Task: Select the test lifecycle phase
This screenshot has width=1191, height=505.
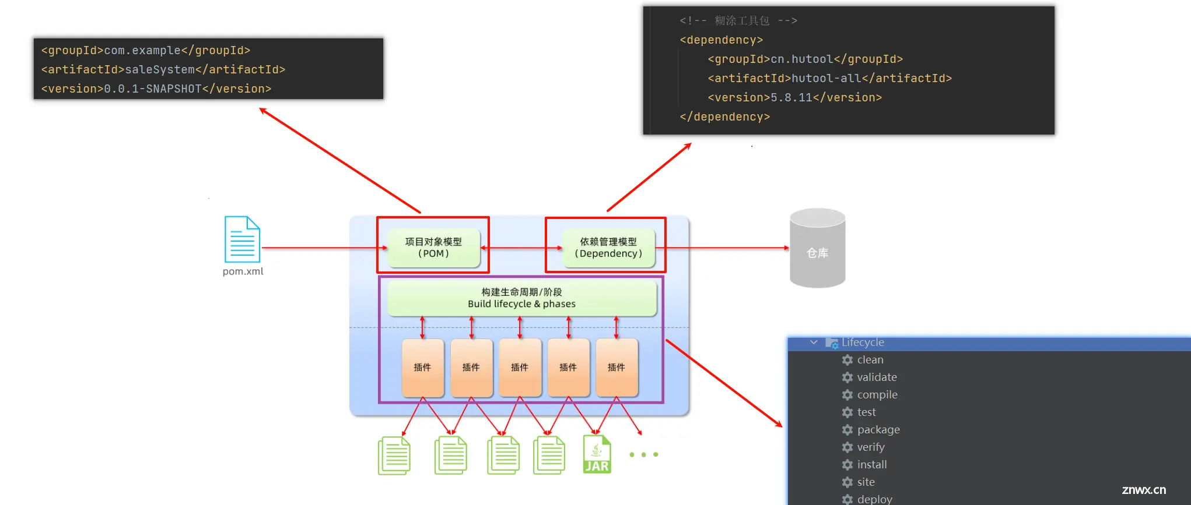Action: tap(866, 412)
